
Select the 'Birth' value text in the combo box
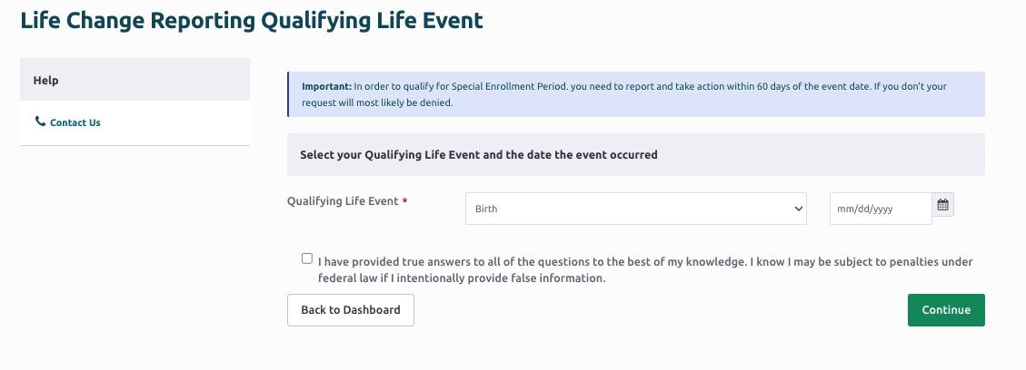(x=486, y=209)
